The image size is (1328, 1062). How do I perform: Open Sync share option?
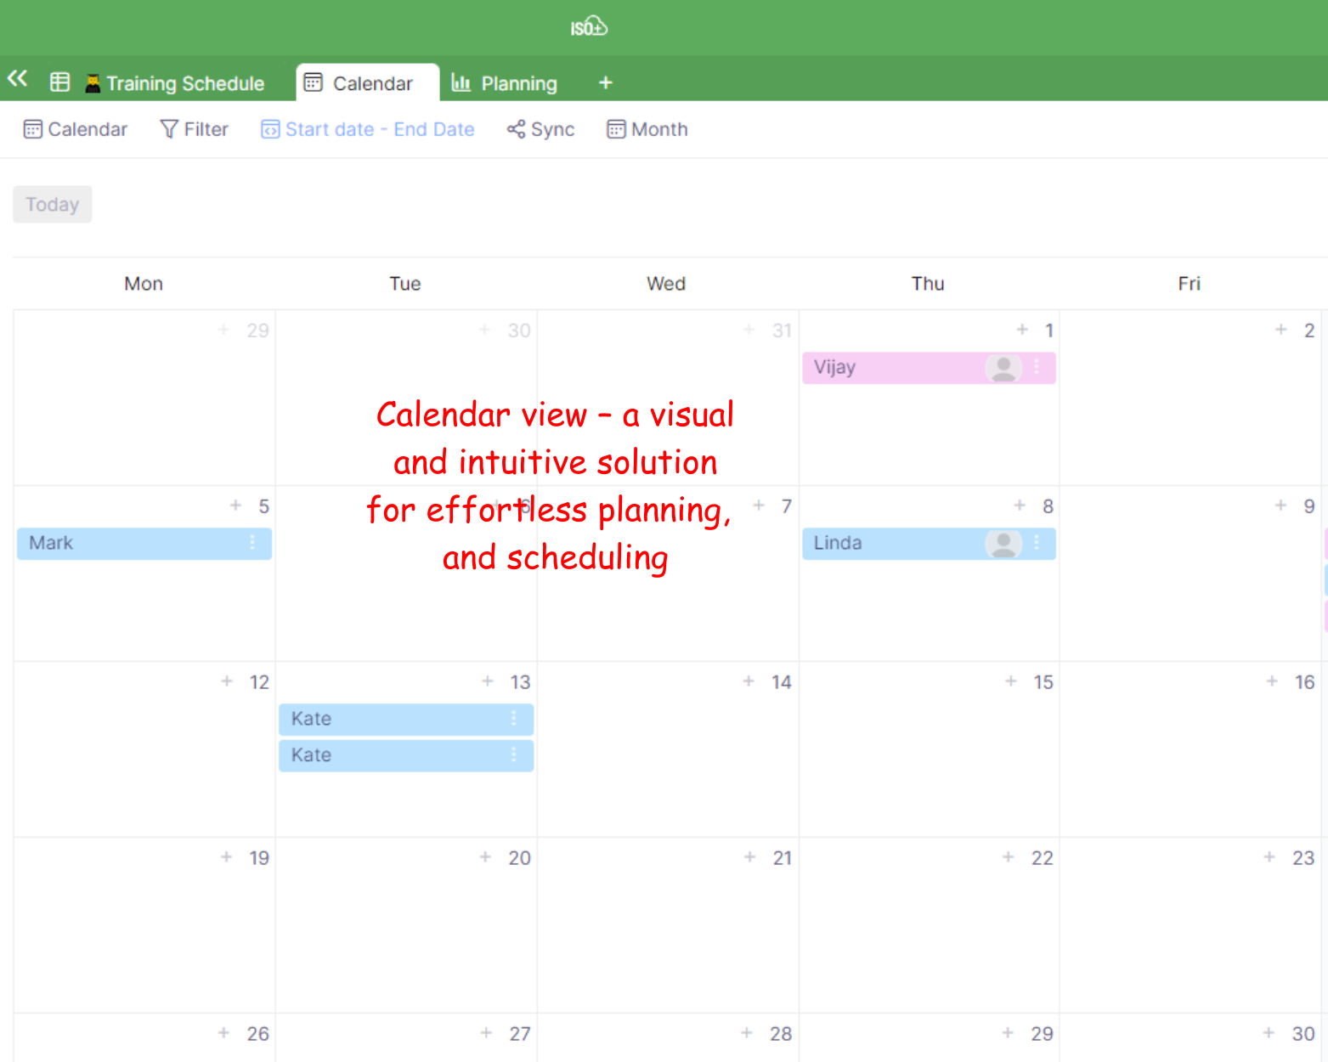[541, 129]
